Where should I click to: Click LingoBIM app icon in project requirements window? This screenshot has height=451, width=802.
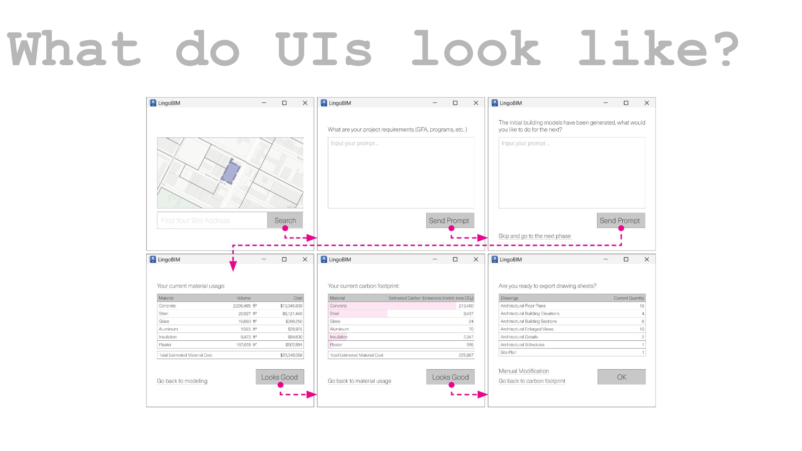pyautogui.click(x=324, y=103)
